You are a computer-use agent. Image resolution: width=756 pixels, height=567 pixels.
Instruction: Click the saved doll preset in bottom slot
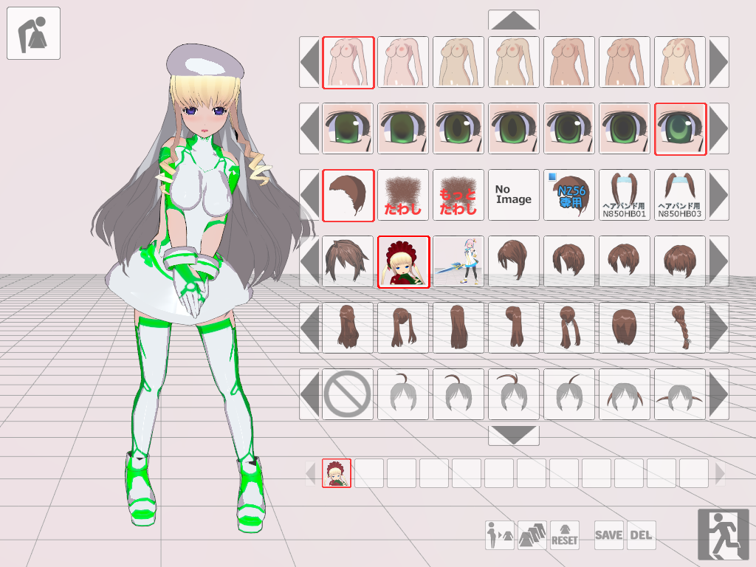coord(337,473)
